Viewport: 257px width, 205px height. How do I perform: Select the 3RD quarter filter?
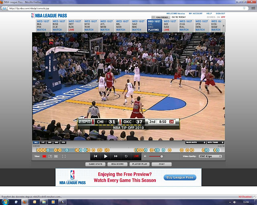57,143
